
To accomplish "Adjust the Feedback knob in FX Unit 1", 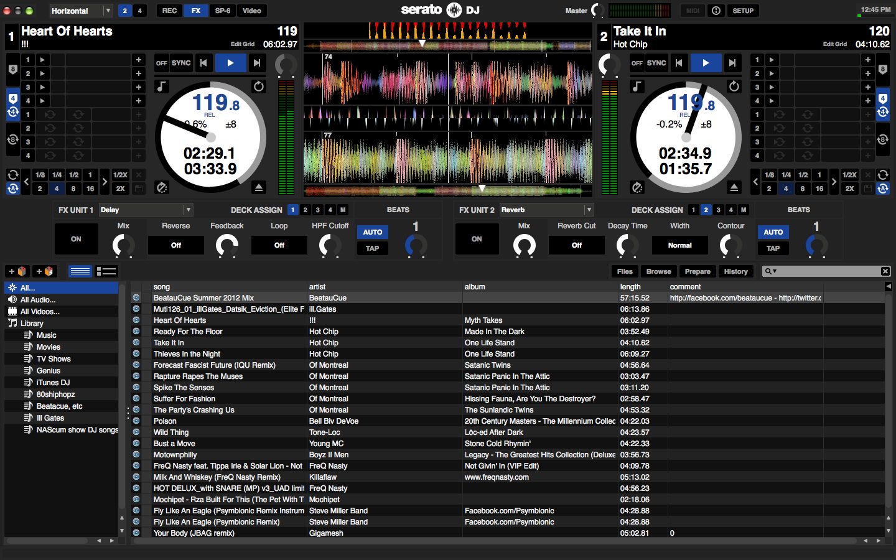I will click(x=227, y=246).
